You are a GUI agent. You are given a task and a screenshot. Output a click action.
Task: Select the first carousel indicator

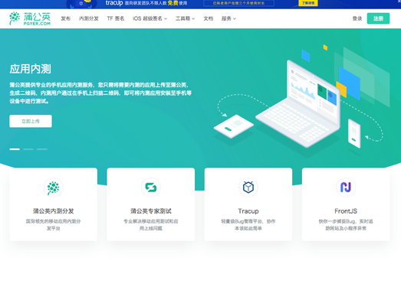(15, 149)
